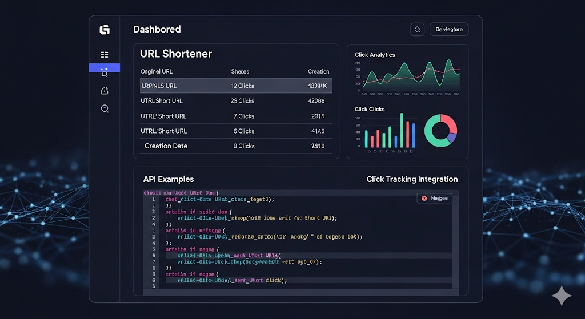Click the magnifier search icon in sidebar

click(105, 108)
